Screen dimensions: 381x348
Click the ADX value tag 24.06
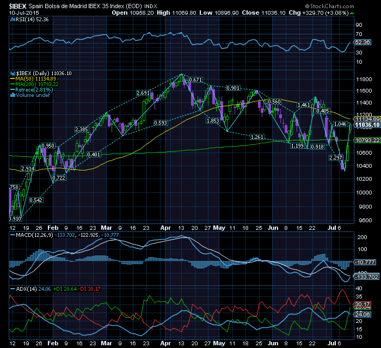[362, 314]
